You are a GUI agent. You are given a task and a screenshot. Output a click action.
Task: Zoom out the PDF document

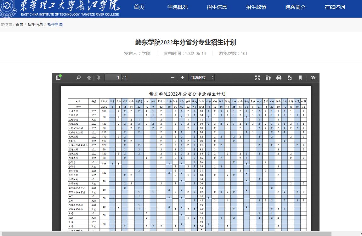[x=173, y=78]
